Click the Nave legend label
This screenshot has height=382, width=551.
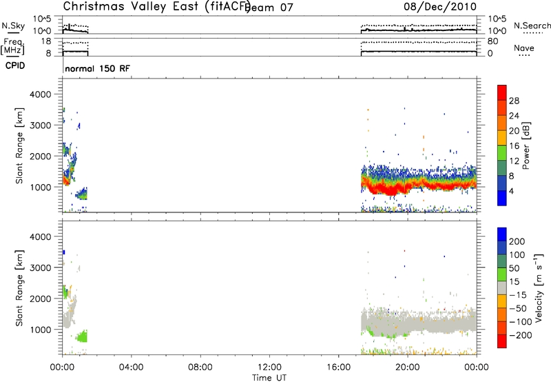click(523, 48)
